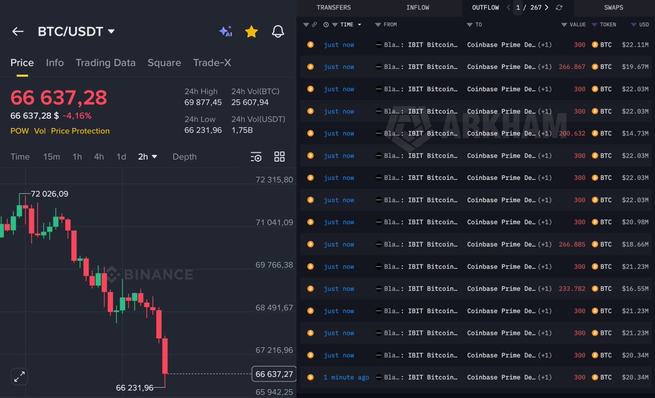The image size is (655, 398).
Task: Expand (+1) in the $20.98M row
Action: (545, 222)
